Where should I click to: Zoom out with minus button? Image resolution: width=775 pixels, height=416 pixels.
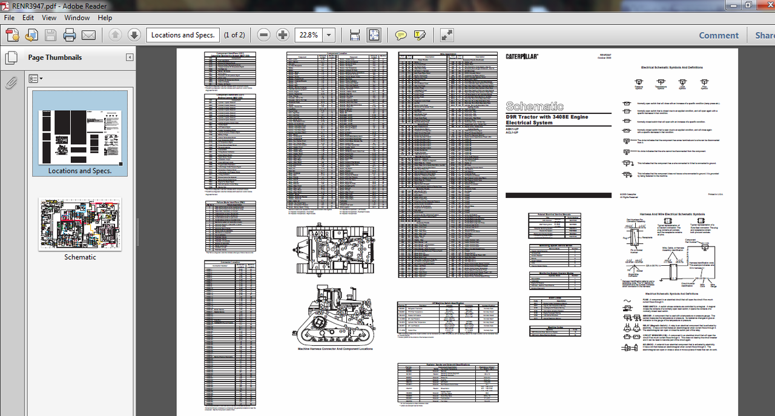[x=263, y=35]
